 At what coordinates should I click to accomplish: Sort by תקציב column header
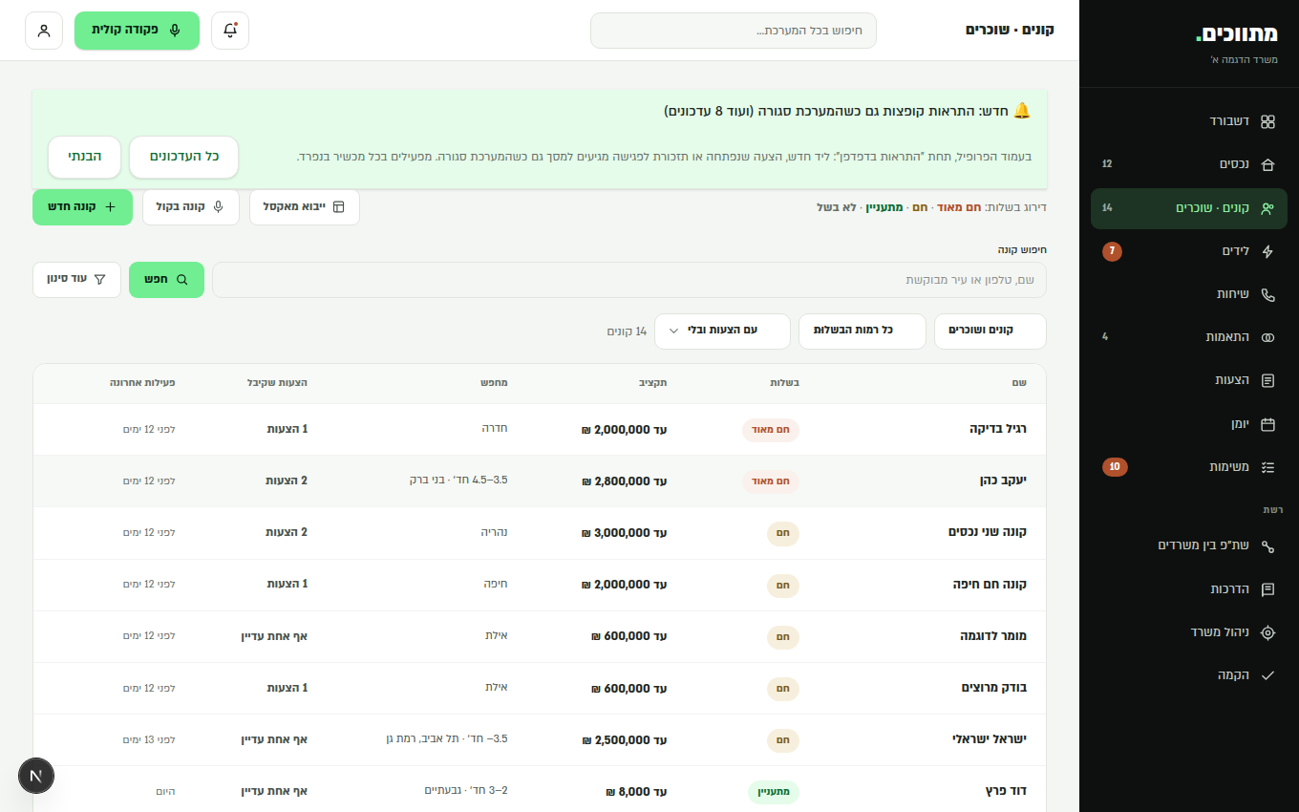[653, 383]
